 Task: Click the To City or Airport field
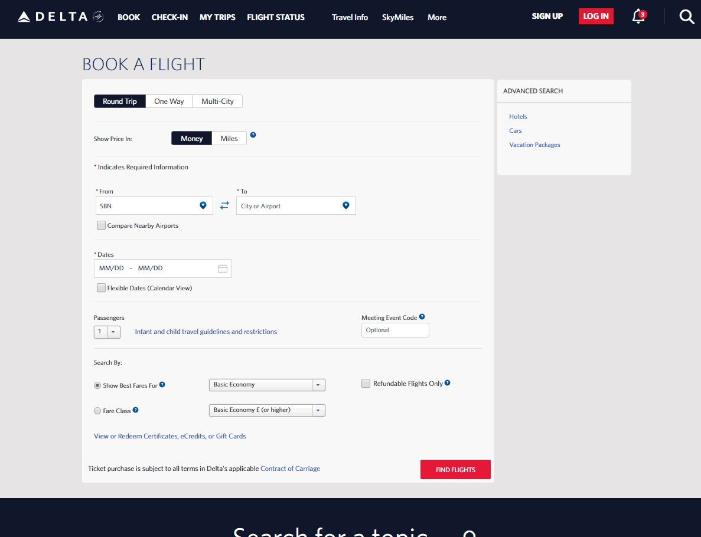(296, 205)
